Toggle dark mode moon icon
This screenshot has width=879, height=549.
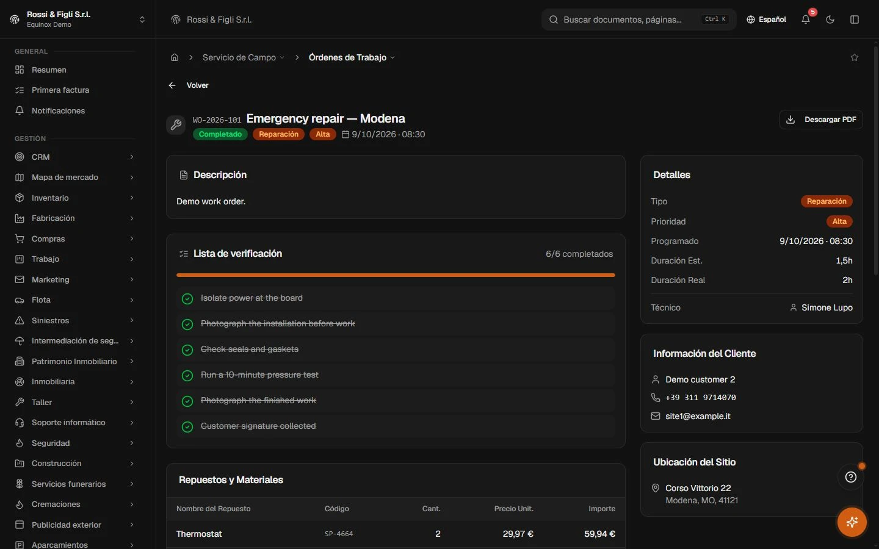830,20
